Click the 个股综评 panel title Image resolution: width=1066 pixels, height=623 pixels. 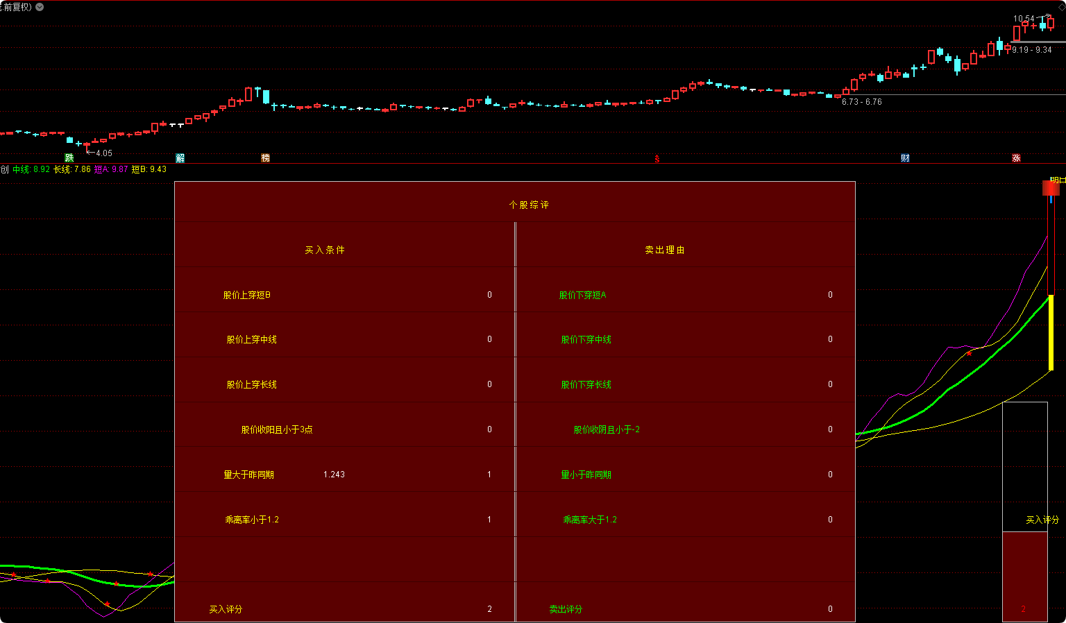[x=529, y=205]
